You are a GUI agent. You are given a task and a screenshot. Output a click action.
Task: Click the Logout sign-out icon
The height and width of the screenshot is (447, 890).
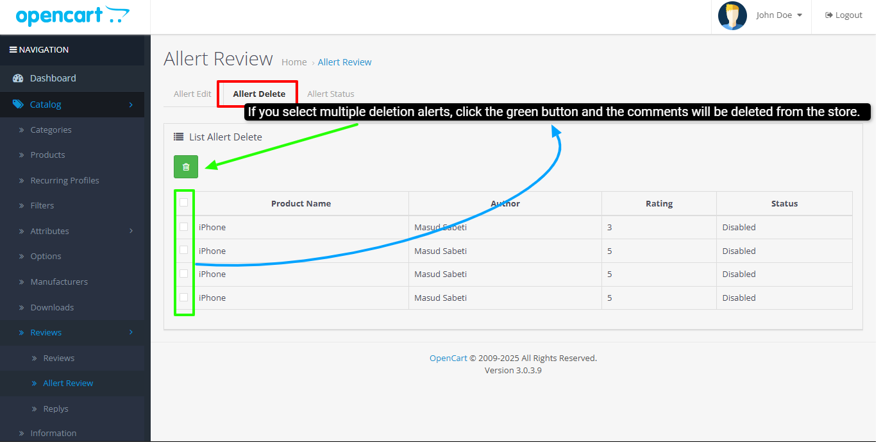tap(828, 15)
